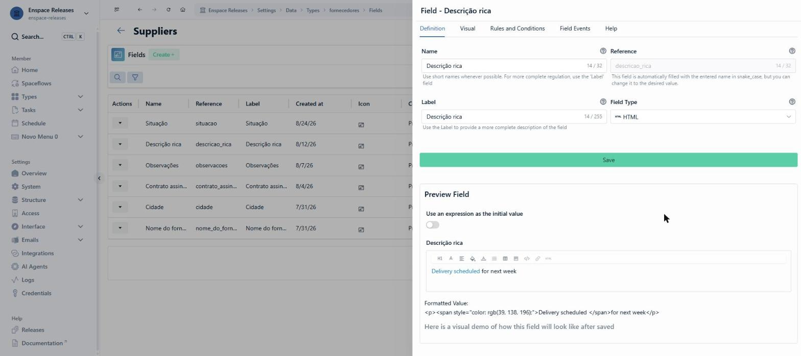Viewport: 801px width, 356px height.
Task: Open the Field Type HTML dropdown
Action: point(702,117)
